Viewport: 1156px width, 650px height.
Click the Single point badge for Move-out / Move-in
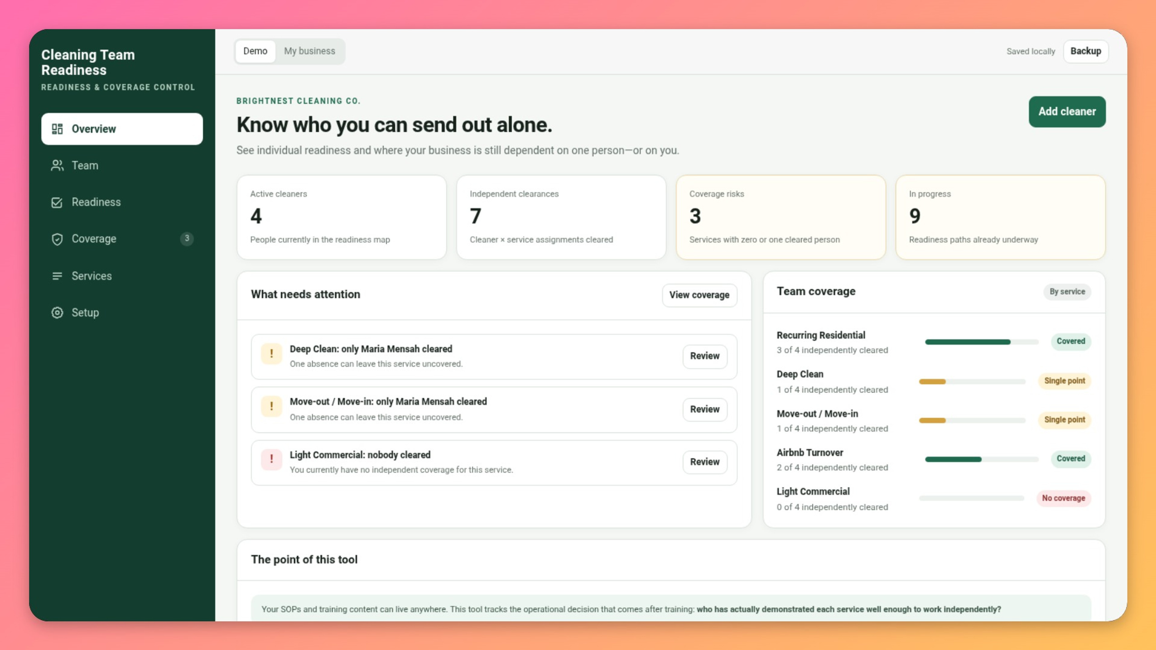click(x=1064, y=420)
